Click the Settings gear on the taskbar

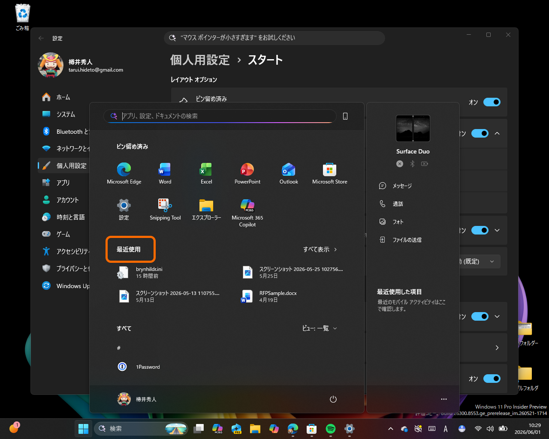(x=350, y=428)
